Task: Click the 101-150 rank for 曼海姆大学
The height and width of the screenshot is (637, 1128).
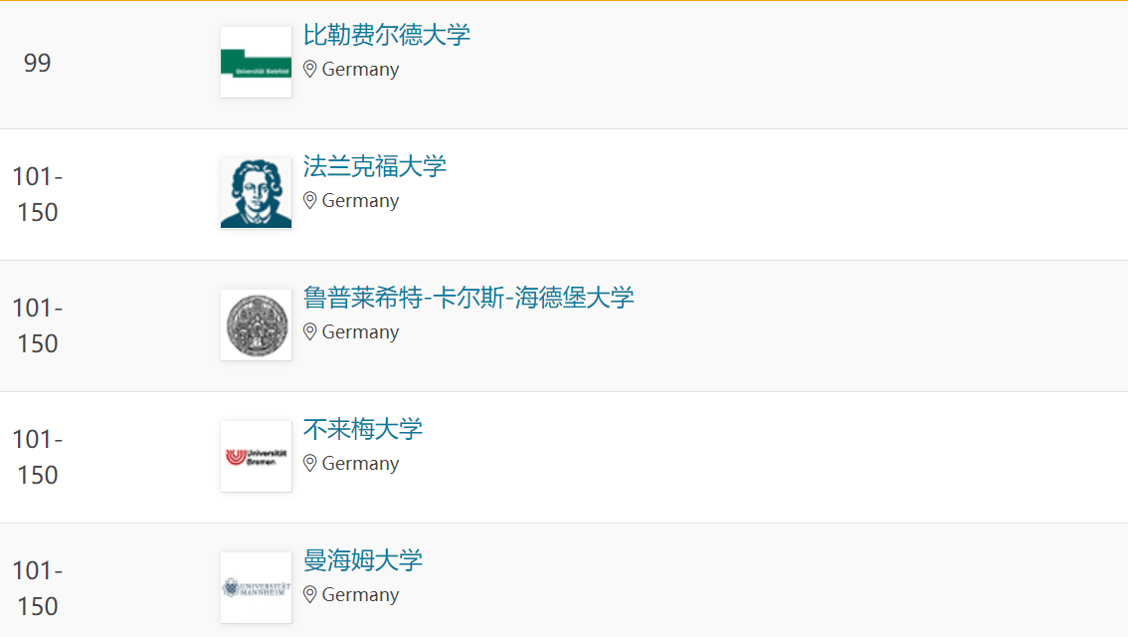Action: (38, 588)
